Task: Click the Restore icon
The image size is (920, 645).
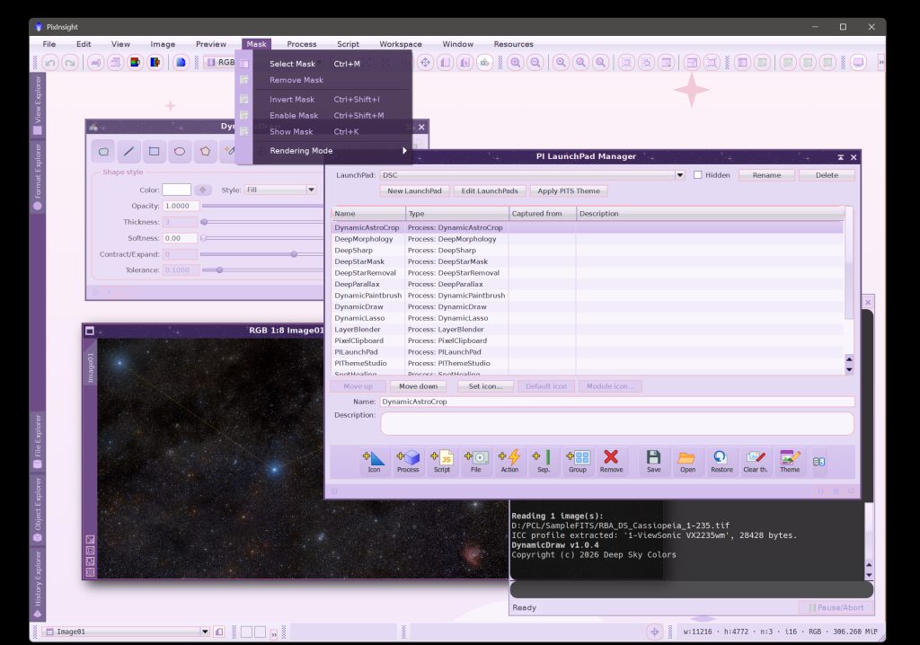Action: click(x=721, y=462)
